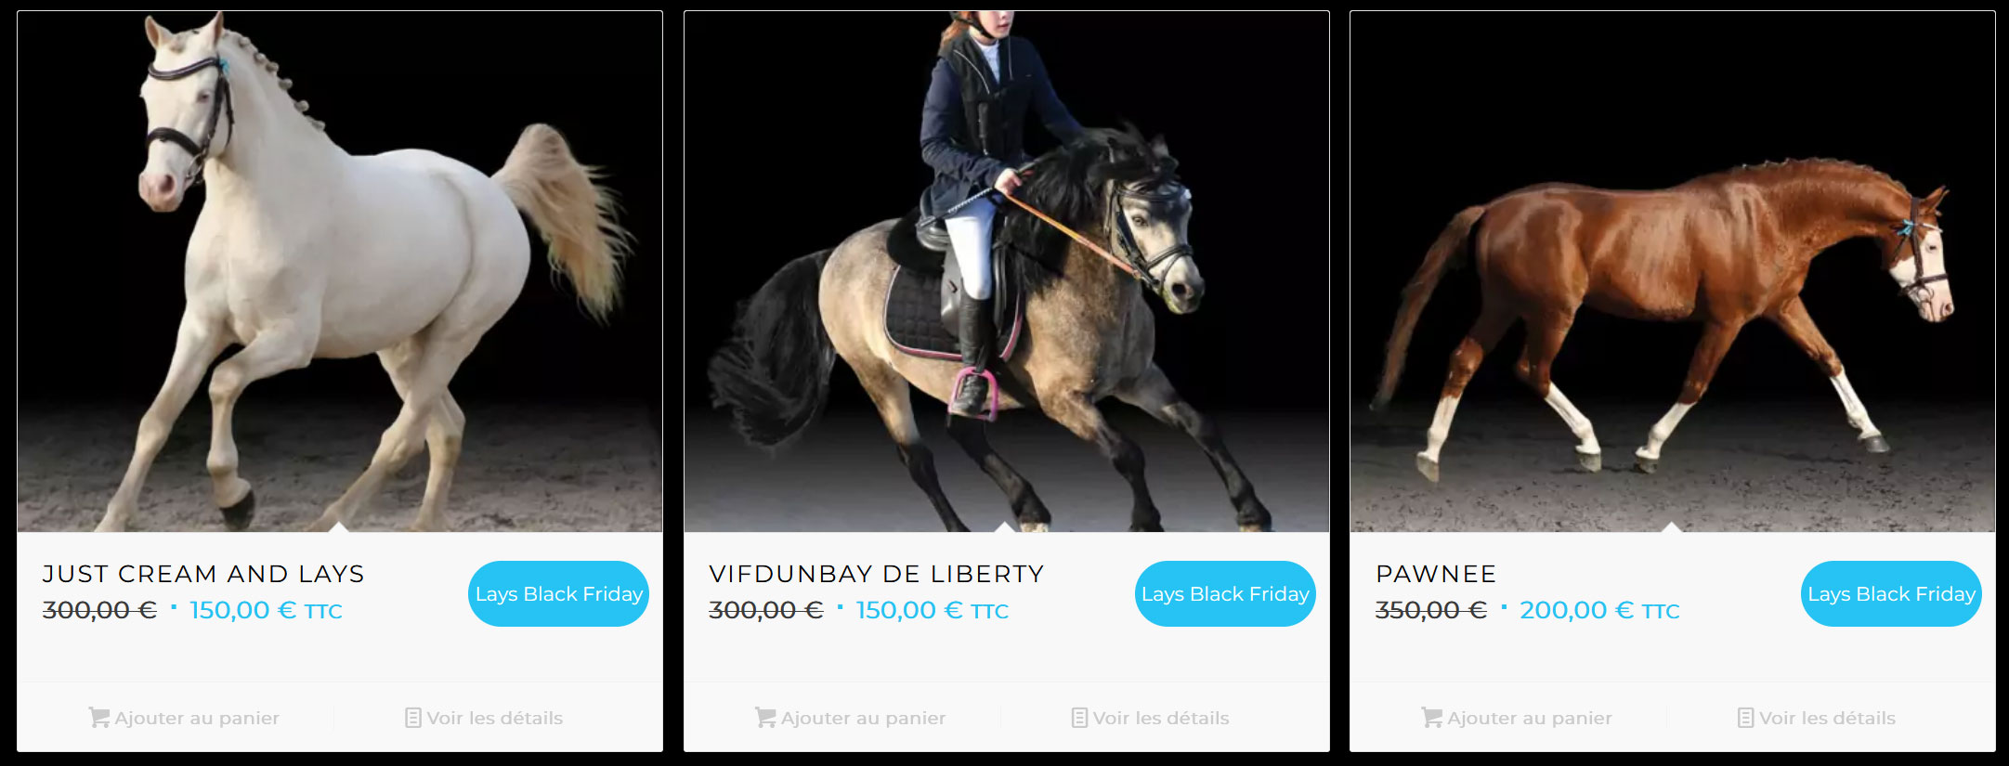Open the JUST CREAM AND LAYS title link

click(203, 574)
